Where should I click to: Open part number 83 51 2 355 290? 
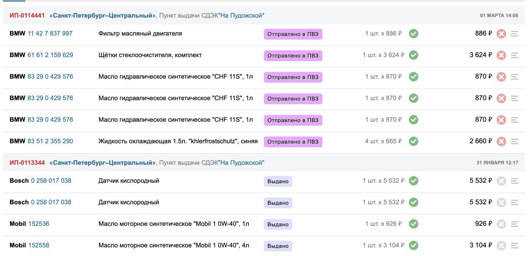pos(50,141)
